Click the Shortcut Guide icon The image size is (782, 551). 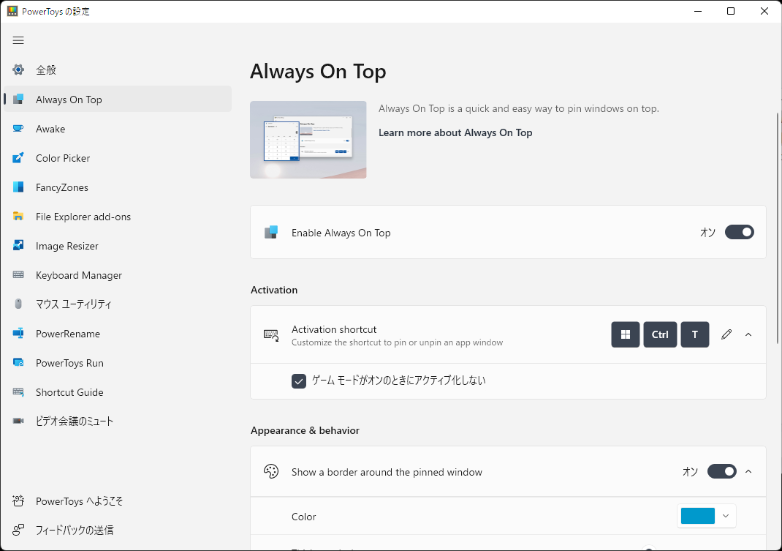(18, 392)
